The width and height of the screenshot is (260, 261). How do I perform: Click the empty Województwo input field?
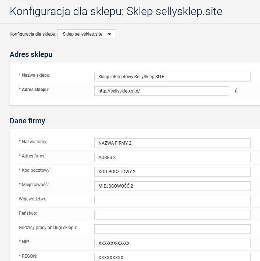(172, 200)
